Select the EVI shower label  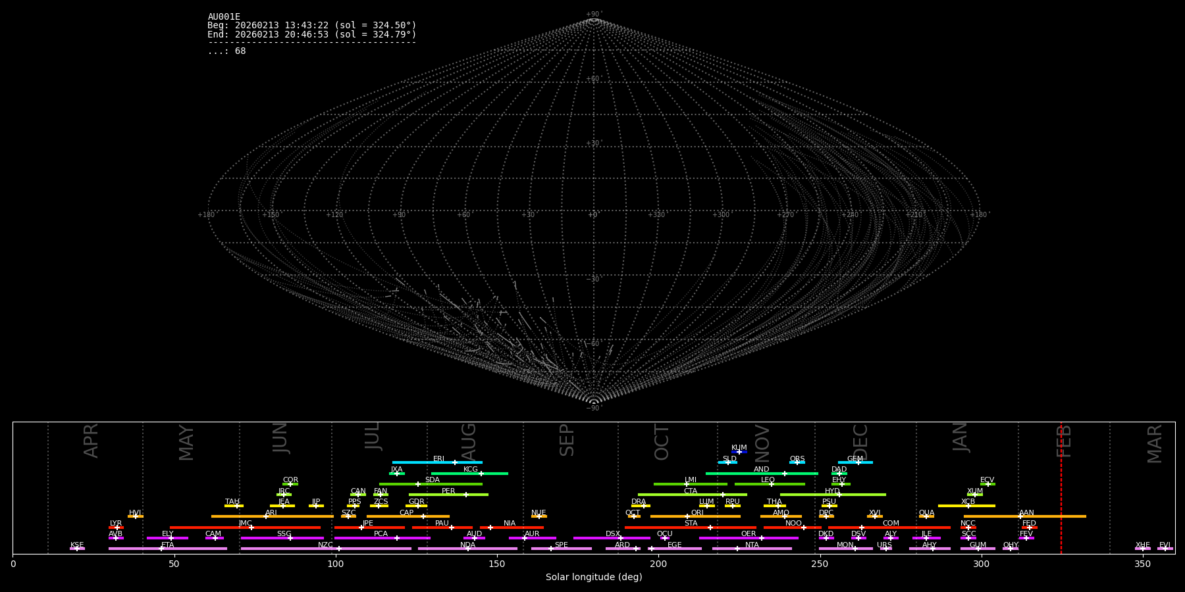(x=1165, y=545)
